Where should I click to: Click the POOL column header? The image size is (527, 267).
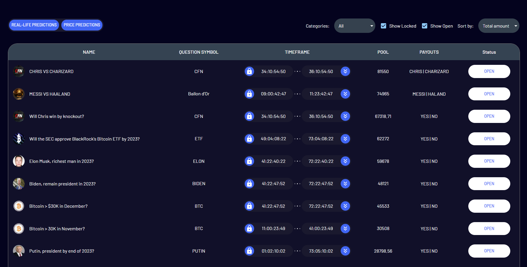[383, 52]
